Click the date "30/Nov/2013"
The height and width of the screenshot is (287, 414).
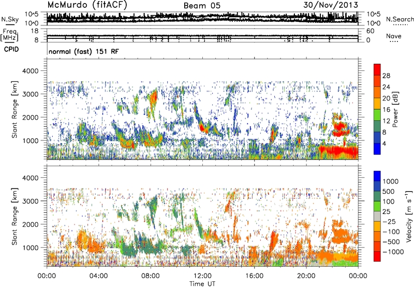click(x=331, y=5)
